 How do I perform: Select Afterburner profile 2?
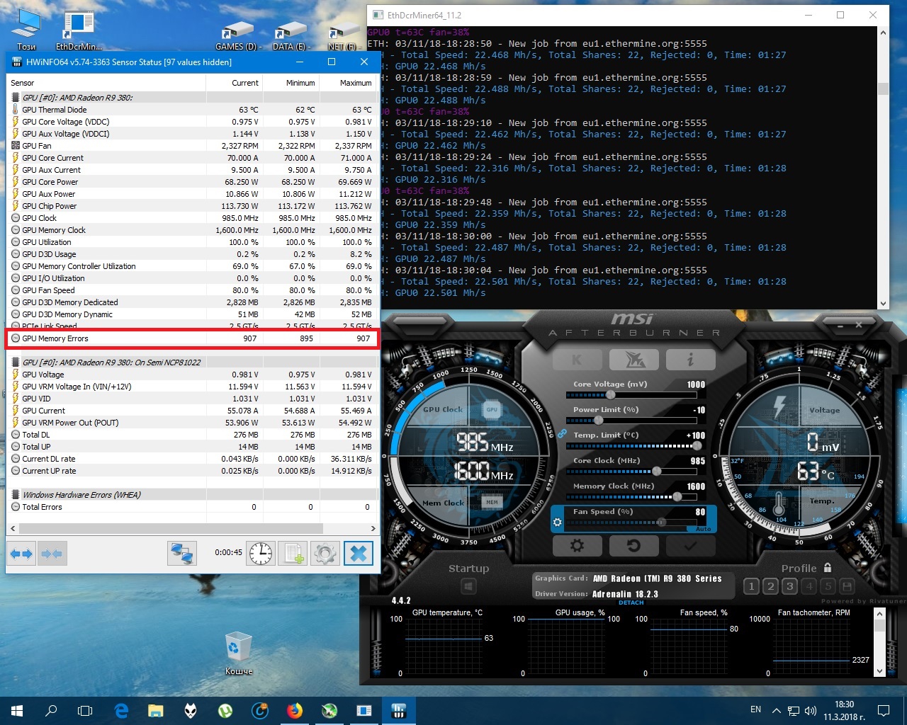point(770,586)
